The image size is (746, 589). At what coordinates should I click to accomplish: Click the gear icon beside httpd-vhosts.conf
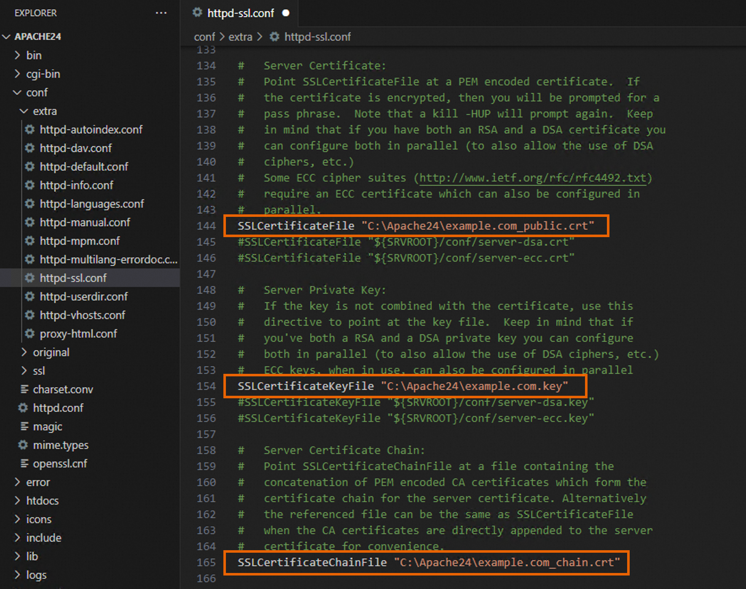(x=29, y=315)
